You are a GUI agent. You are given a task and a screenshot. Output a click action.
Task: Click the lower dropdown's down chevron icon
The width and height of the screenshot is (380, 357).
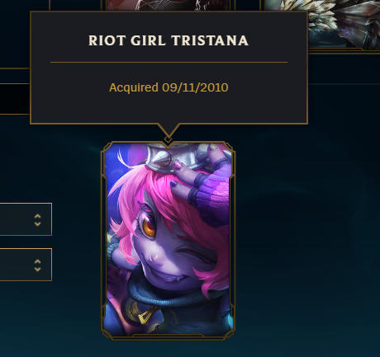click(37, 269)
